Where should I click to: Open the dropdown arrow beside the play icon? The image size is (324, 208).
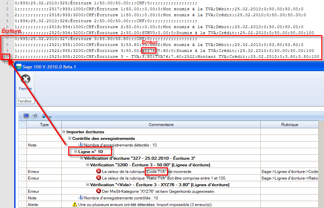pyautogui.click(x=50, y=117)
